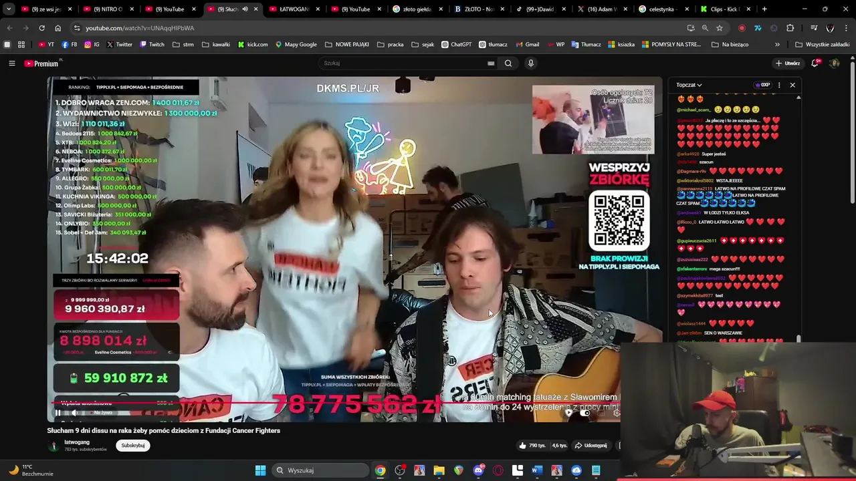Viewport: 856px width, 481px height.
Task: Open the YouTube hamburger guide menu
Action: (11, 63)
